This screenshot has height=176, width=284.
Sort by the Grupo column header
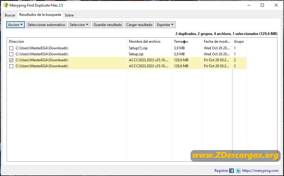[x=239, y=42]
